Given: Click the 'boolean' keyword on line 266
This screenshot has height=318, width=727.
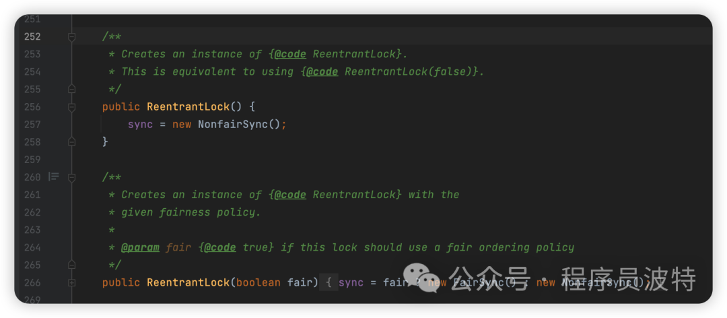Looking at the screenshot, I should tap(258, 282).
